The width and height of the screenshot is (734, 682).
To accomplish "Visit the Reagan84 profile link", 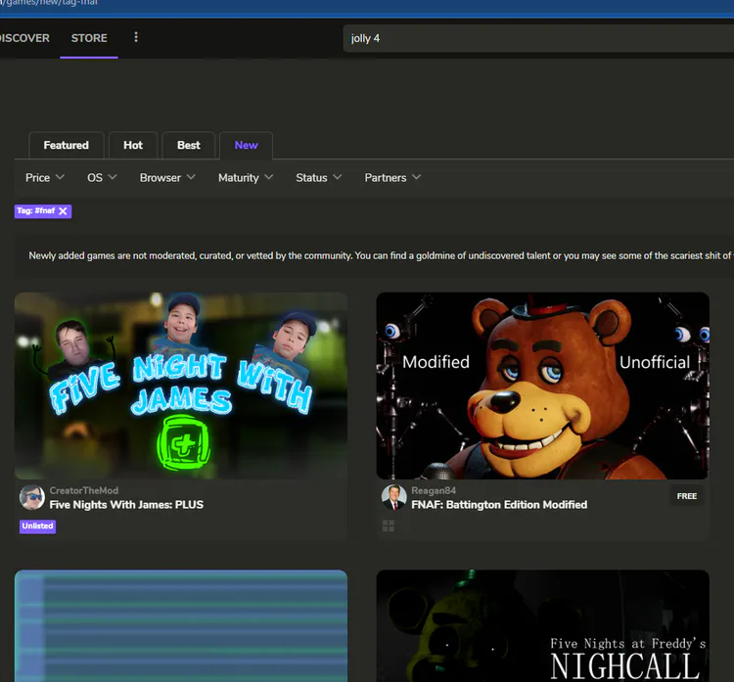I will coord(434,490).
